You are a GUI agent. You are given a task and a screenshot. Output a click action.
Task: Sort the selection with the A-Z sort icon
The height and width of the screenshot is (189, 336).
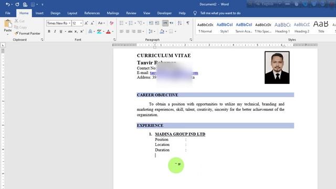(180, 23)
